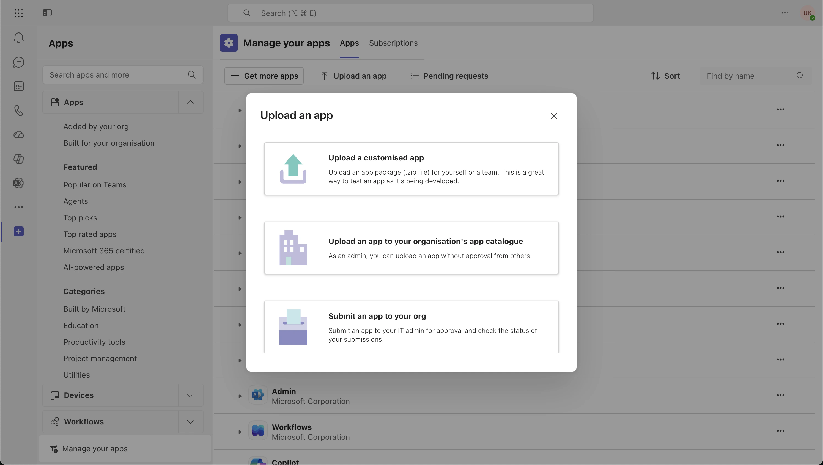Open Project management category
This screenshot has width=823, height=465.
pyautogui.click(x=100, y=359)
